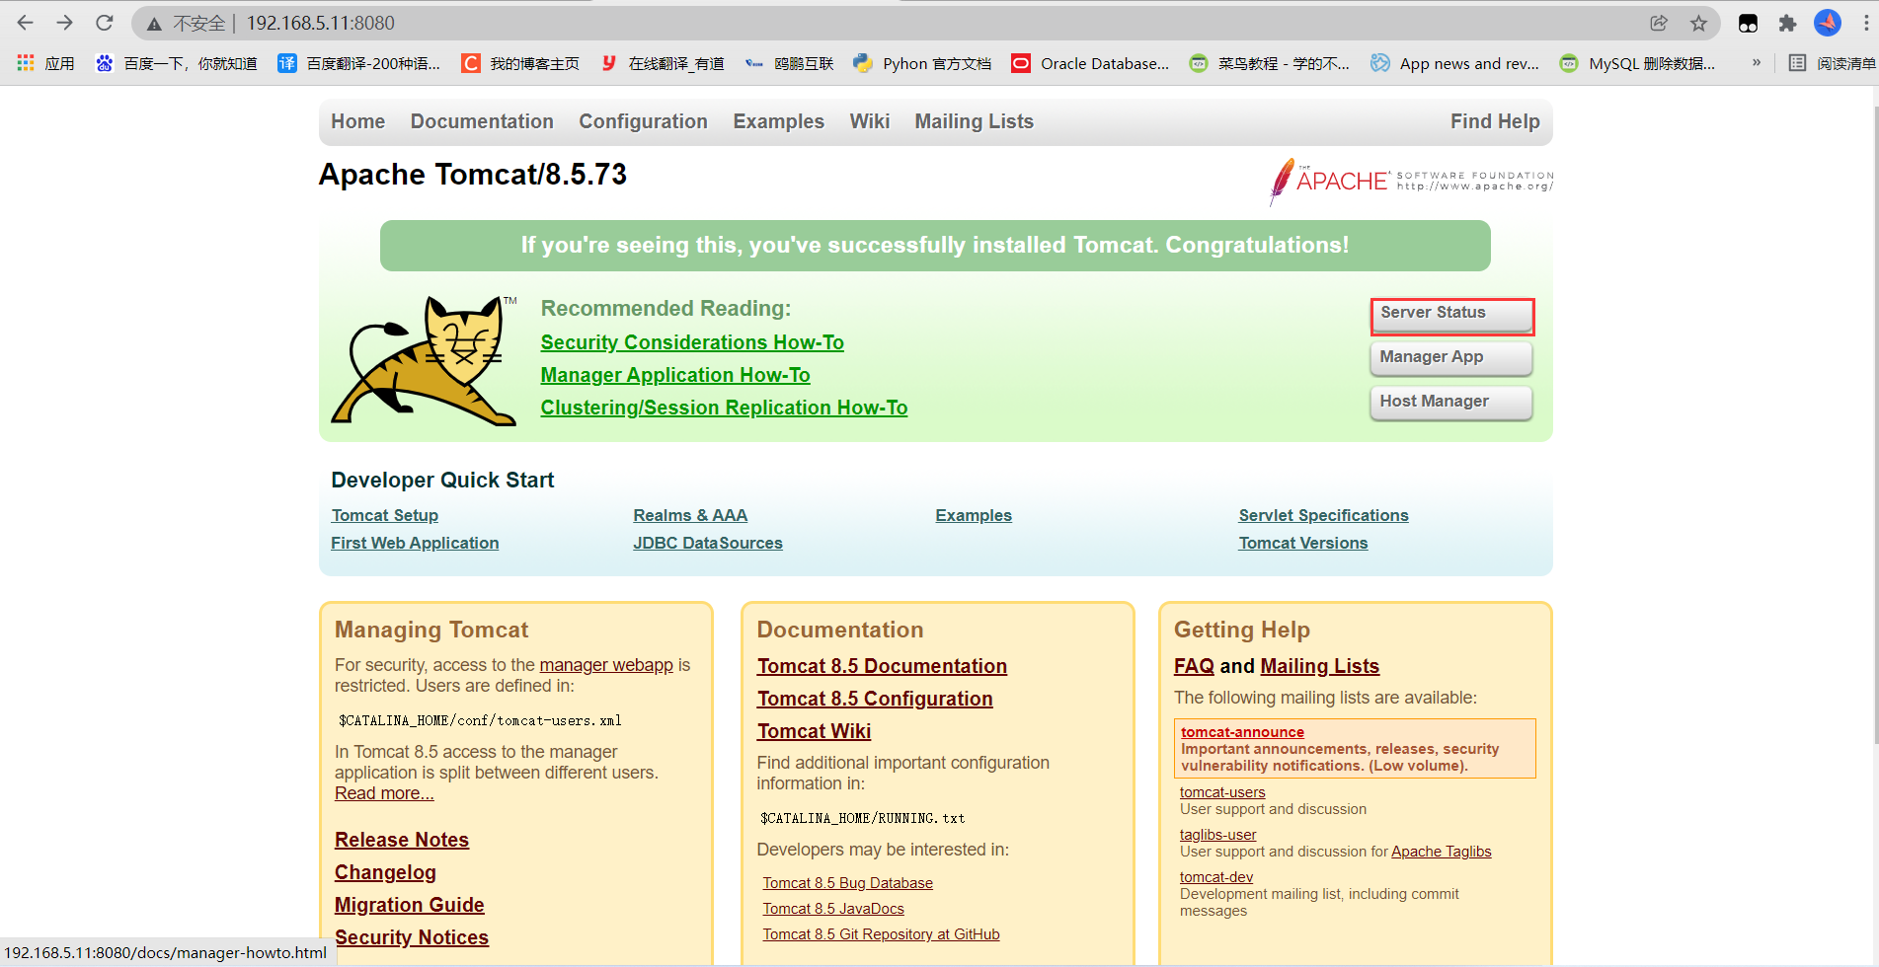Viewport: 1879px width, 967px height.
Task: Open Tomcat Versions link
Action: pyautogui.click(x=1303, y=543)
